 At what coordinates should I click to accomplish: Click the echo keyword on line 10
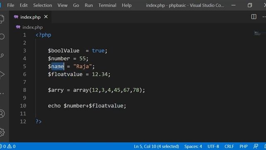coord(54,105)
